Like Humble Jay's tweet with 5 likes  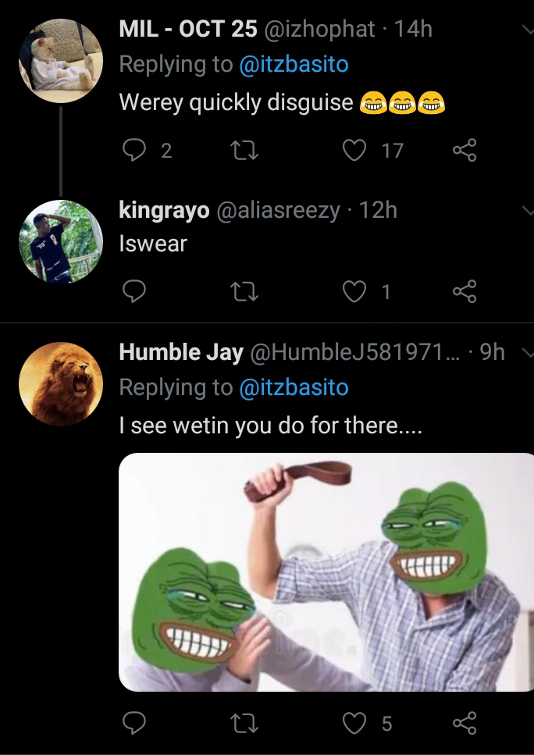pos(356,723)
